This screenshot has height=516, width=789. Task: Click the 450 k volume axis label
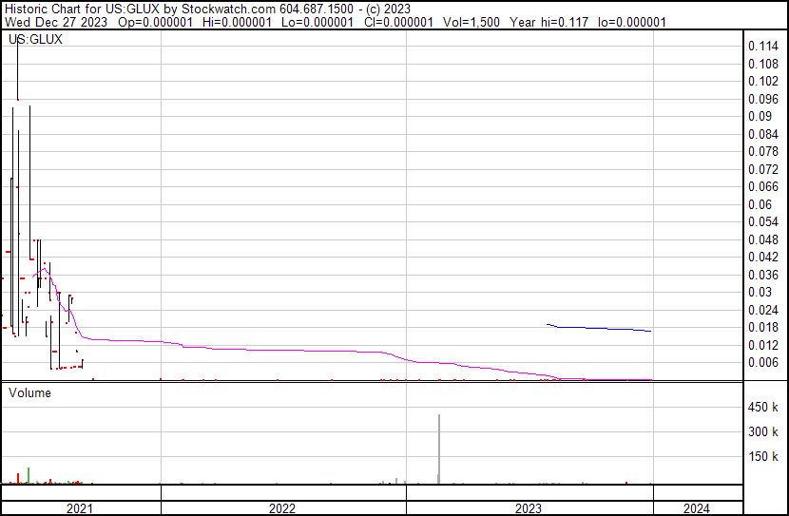click(x=764, y=408)
